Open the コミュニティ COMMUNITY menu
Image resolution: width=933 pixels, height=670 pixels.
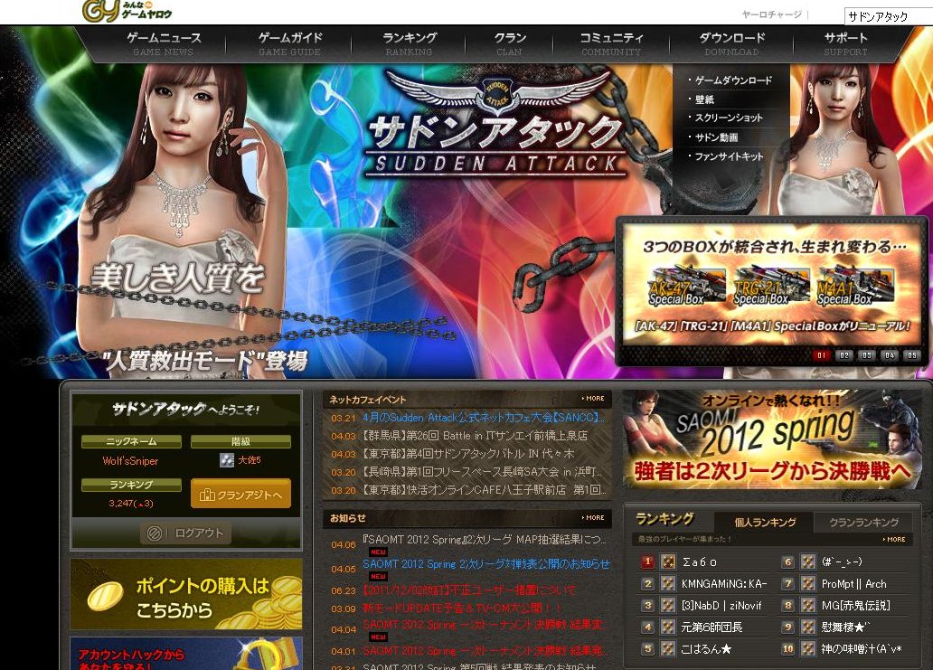coord(611,44)
